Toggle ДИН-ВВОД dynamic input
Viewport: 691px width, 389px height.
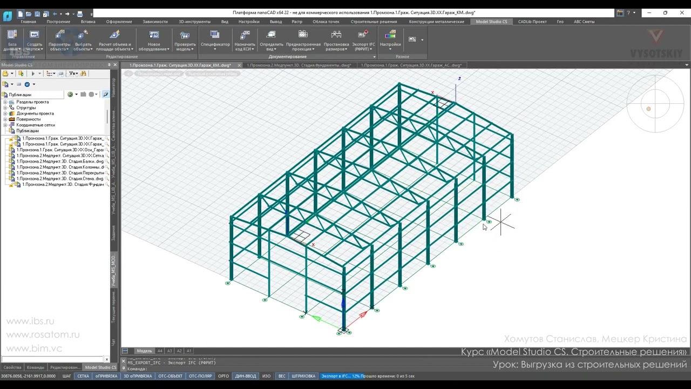[x=246, y=376]
